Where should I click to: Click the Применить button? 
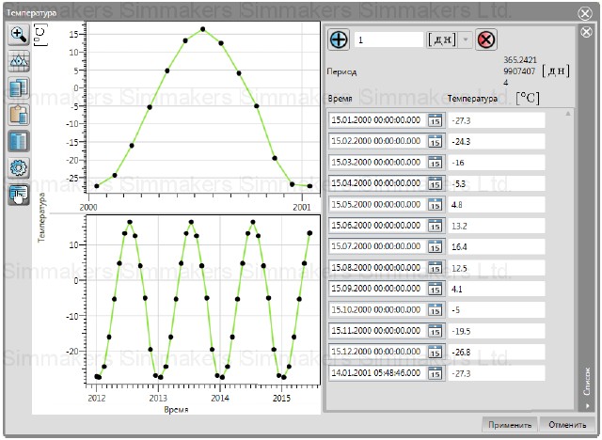point(510,425)
